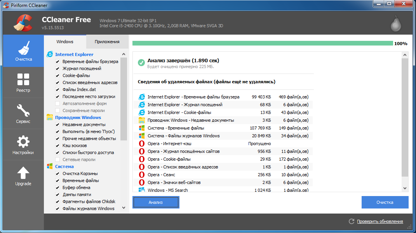Click IE icon beside Cookie-файлы result row
Image resolution: width=416 pixels, height=233 pixels.
coord(142,112)
